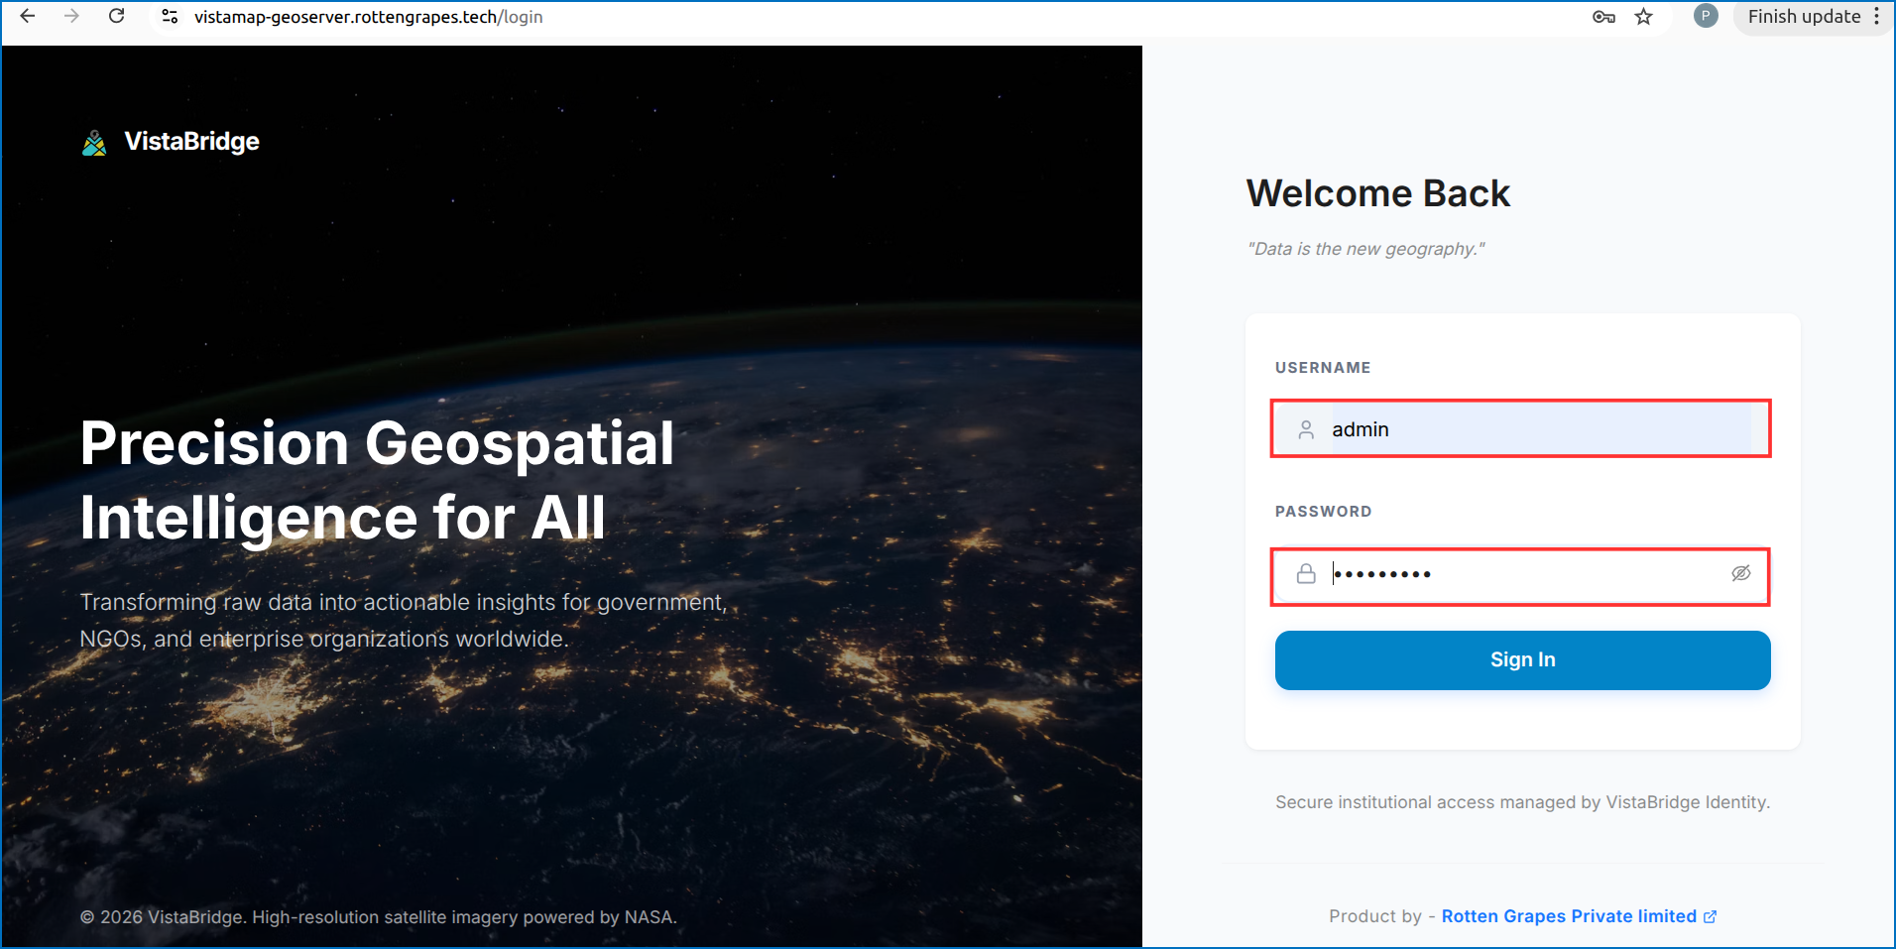This screenshot has width=1896, height=949.
Task: Focus the password input field
Action: [1520, 576]
